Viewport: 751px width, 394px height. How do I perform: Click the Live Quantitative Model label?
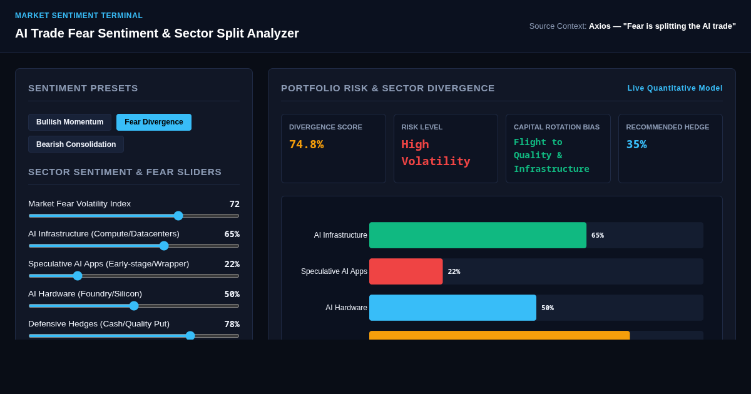(x=675, y=88)
